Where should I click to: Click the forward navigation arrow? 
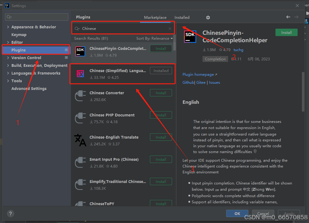click(296, 17)
